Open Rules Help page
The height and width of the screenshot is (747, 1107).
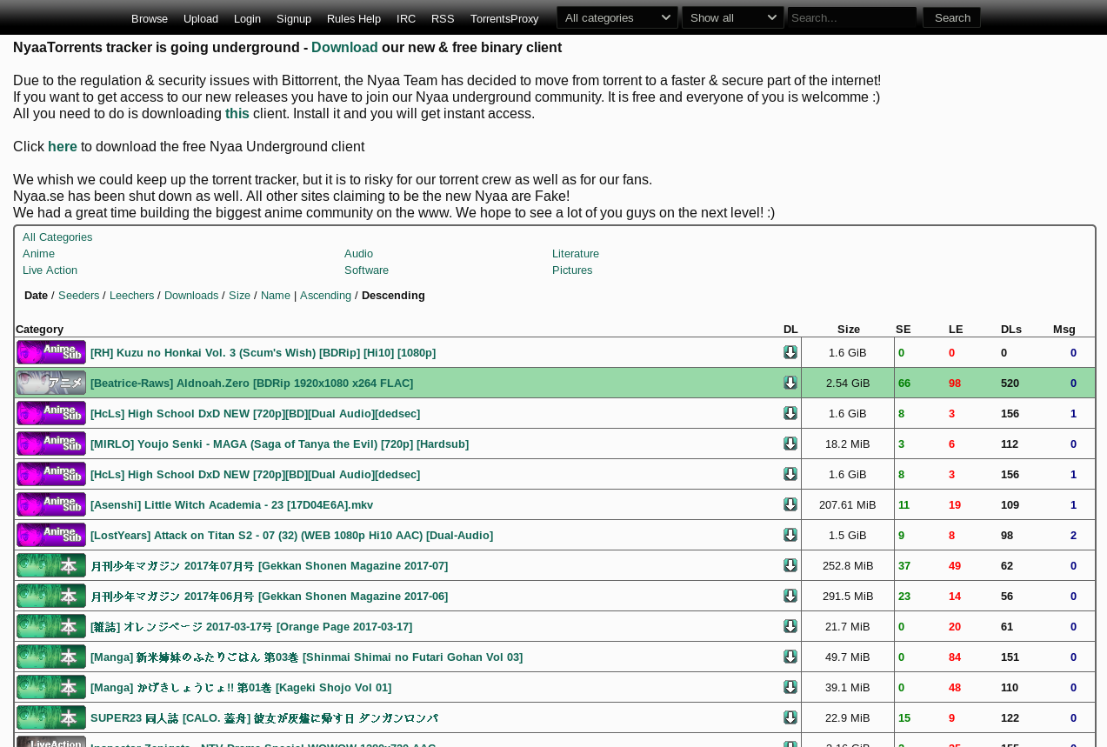tap(354, 18)
